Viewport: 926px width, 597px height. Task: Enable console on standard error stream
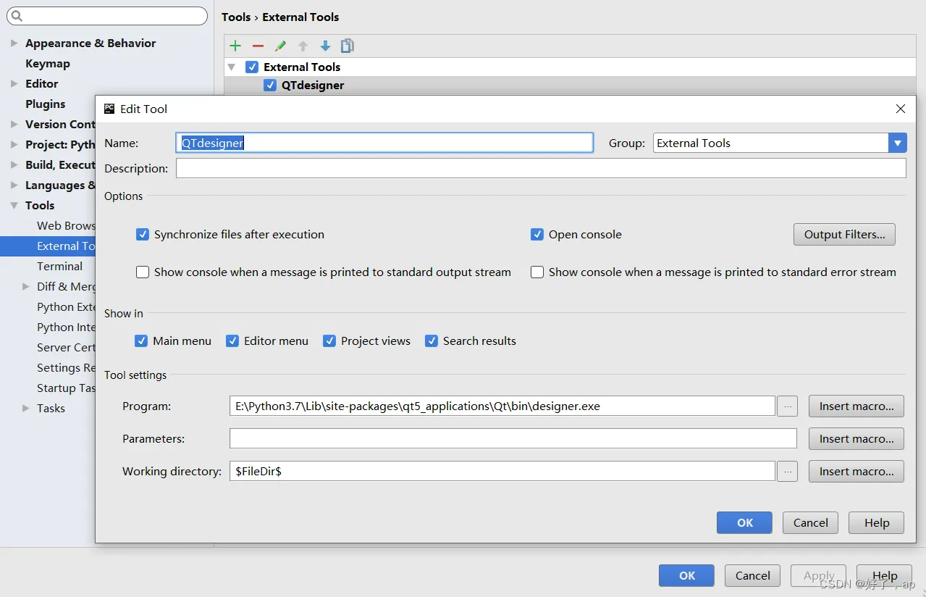(537, 272)
